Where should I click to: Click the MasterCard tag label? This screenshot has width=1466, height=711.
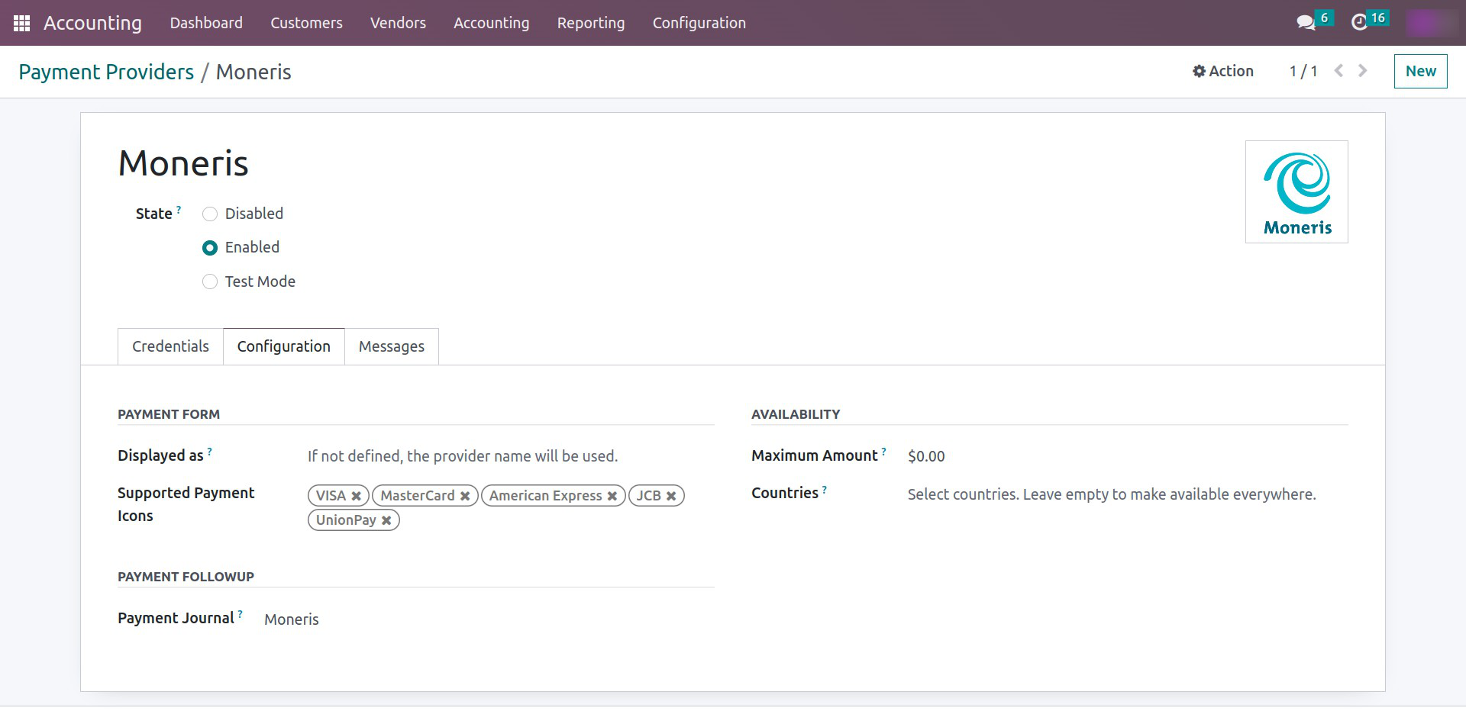(418, 496)
